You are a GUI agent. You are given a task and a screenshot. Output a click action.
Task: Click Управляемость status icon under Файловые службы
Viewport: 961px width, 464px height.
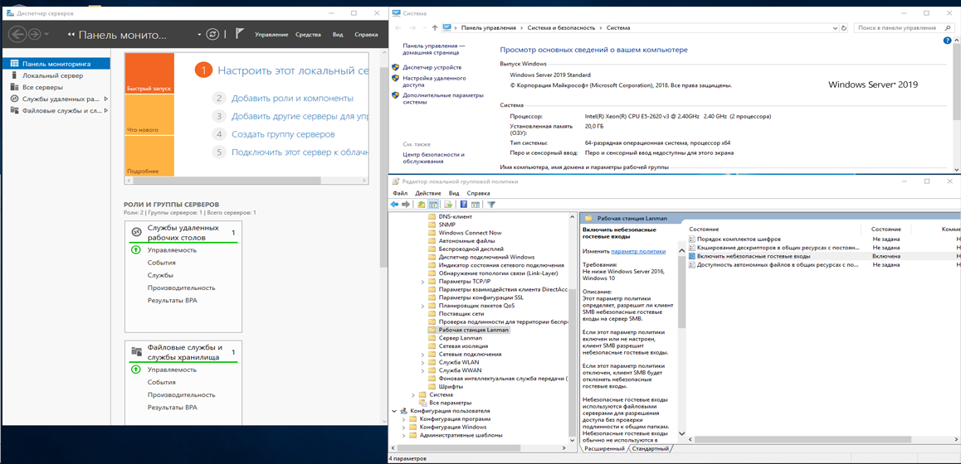(x=136, y=370)
